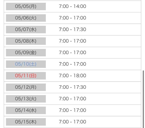
Task: Click 7:00 - 17:00 hours on 05/13
Action: pyautogui.click(x=72, y=99)
